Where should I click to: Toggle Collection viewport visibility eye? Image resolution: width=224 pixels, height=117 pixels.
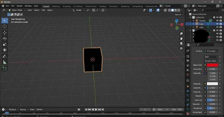click(217, 17)
